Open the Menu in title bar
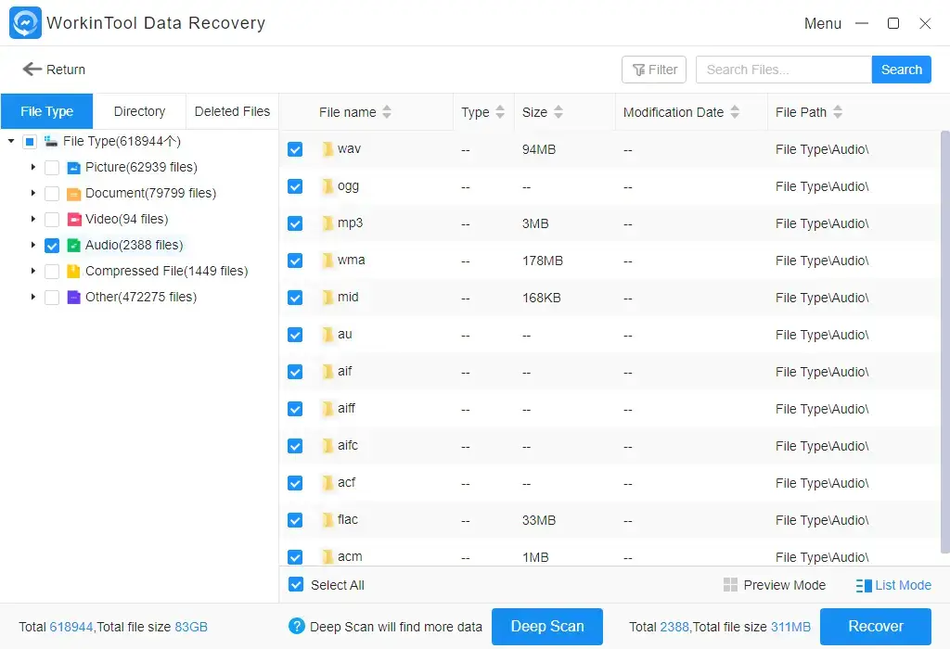The width and height of the screenshot is (950, 649). pyautogui.click(x=822, y=23)
